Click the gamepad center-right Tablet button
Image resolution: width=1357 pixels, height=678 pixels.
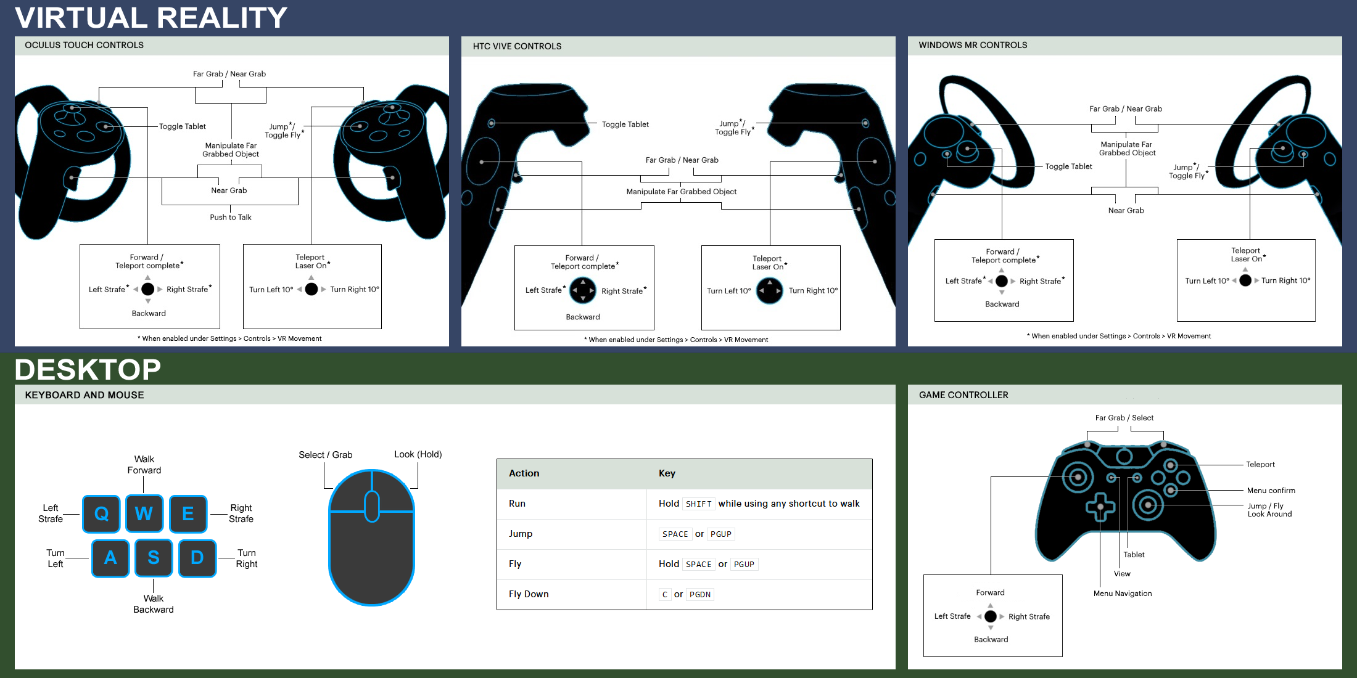point(1137,478)
